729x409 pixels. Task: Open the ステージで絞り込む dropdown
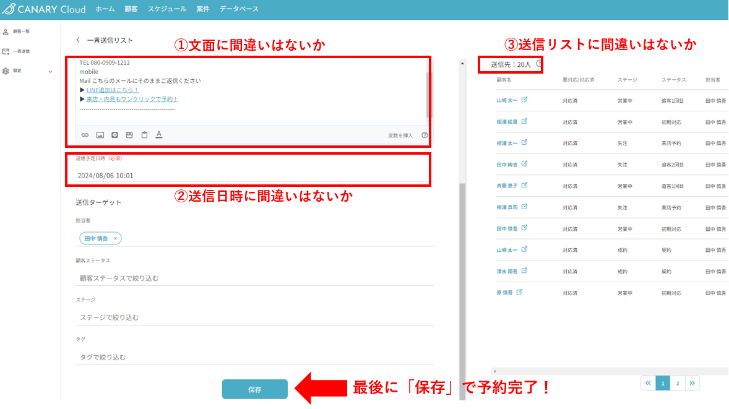254,317
